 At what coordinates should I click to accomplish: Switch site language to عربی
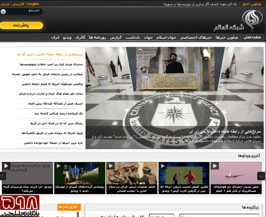click(x=5, y=4)
